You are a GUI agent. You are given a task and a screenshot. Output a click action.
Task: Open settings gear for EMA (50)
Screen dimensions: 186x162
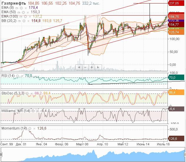point(24,12)
